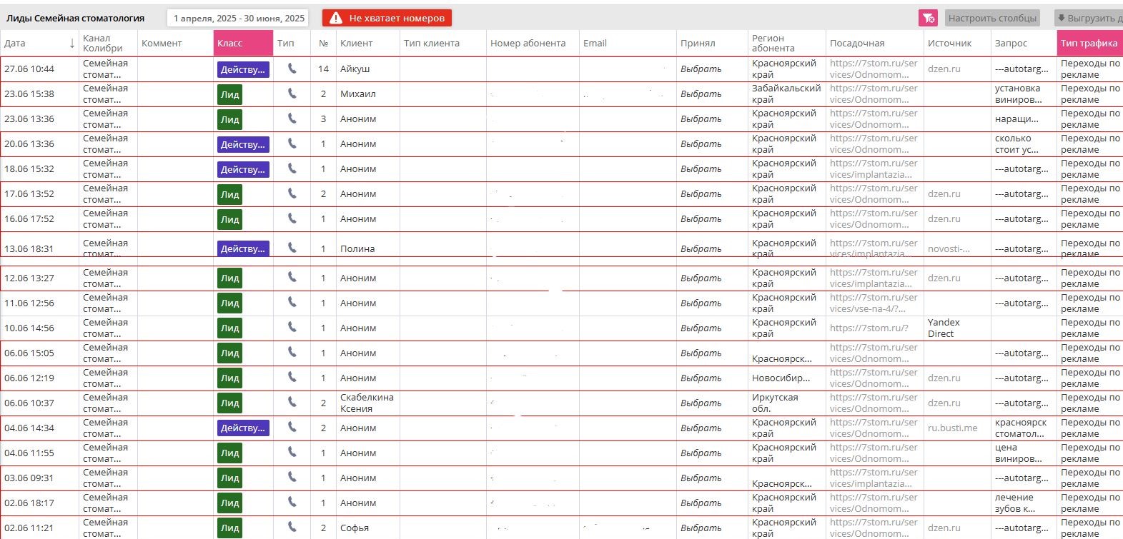Viewport: 1123px width, 539px height.
Task: Click phone icon in 06.06 12:19 row
Action: pos(292,378)
